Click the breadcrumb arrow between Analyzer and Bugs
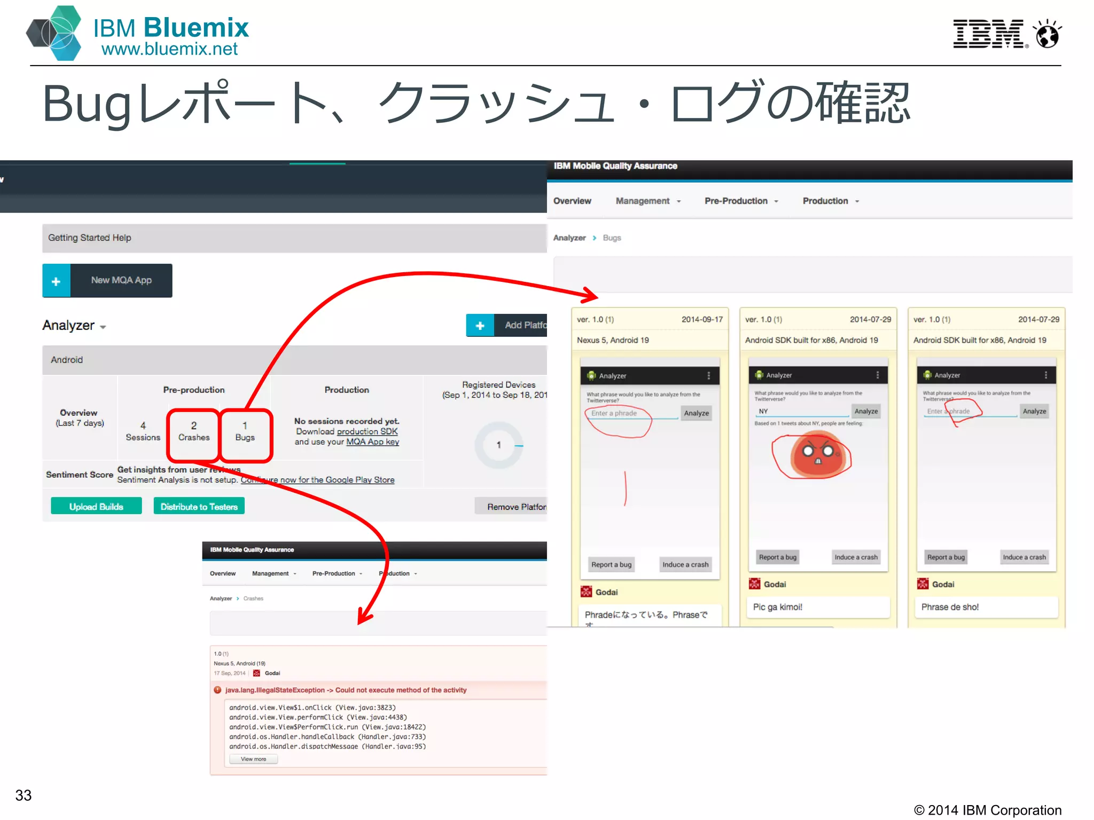Screen dimensions: 1094x820 tap(595, 238)
